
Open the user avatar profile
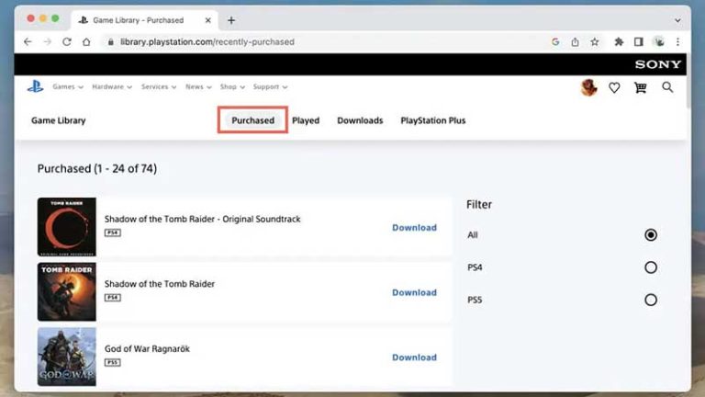click(x=588, y=87)
